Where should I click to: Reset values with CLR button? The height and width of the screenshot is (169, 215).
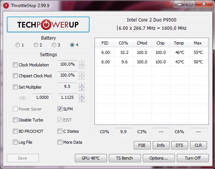coord(198,145)
